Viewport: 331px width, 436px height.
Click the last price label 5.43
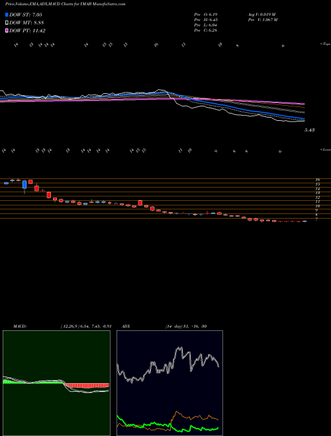[x=309, y=130]
